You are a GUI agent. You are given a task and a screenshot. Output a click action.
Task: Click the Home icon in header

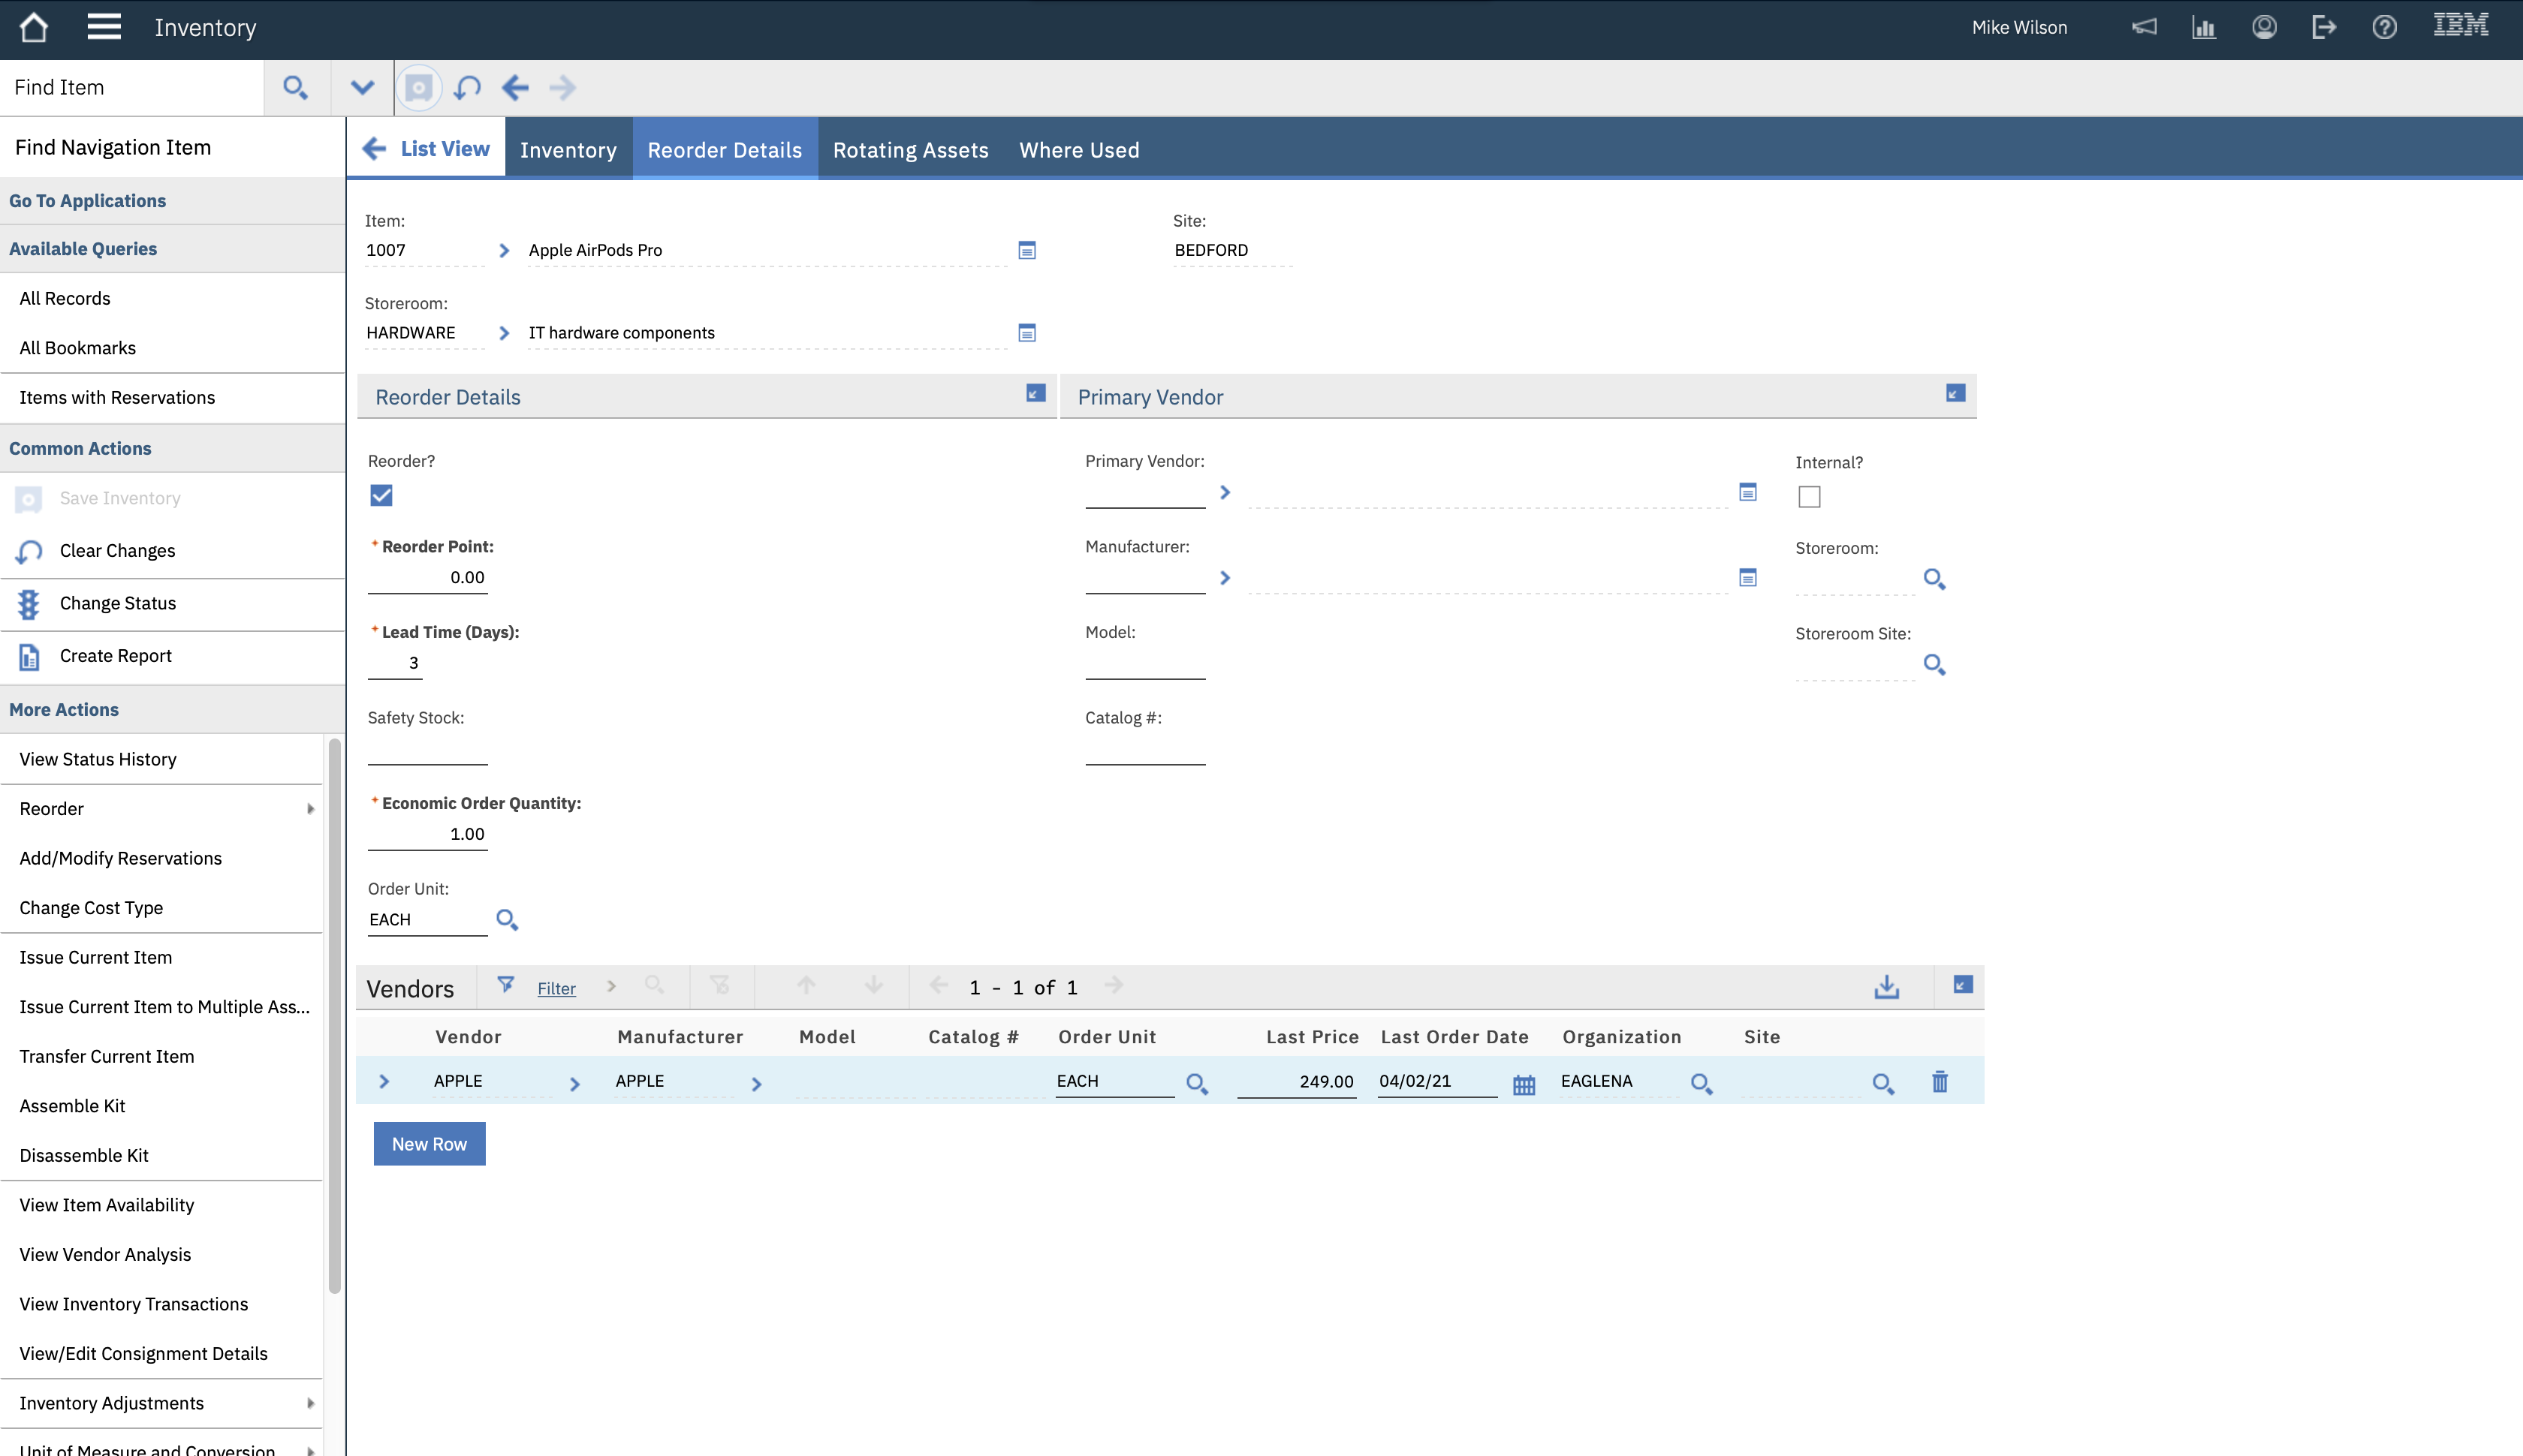click(34, 27)
